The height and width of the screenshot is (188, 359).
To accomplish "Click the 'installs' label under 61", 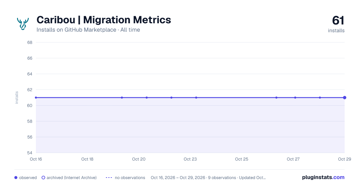I will pyautogui.click(x=336, y=30).
